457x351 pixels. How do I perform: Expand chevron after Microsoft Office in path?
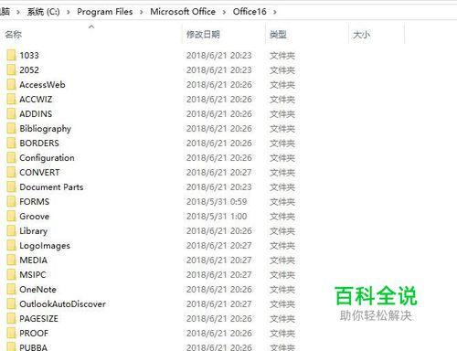[224, 12]
